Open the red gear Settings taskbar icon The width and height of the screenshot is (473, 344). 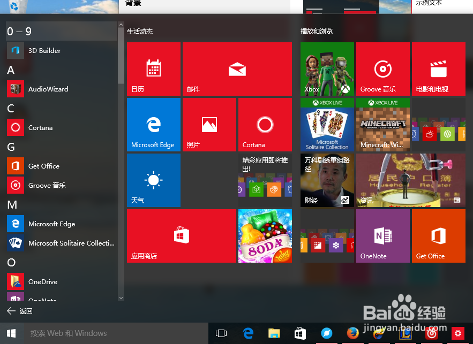(x=458, y=333)
